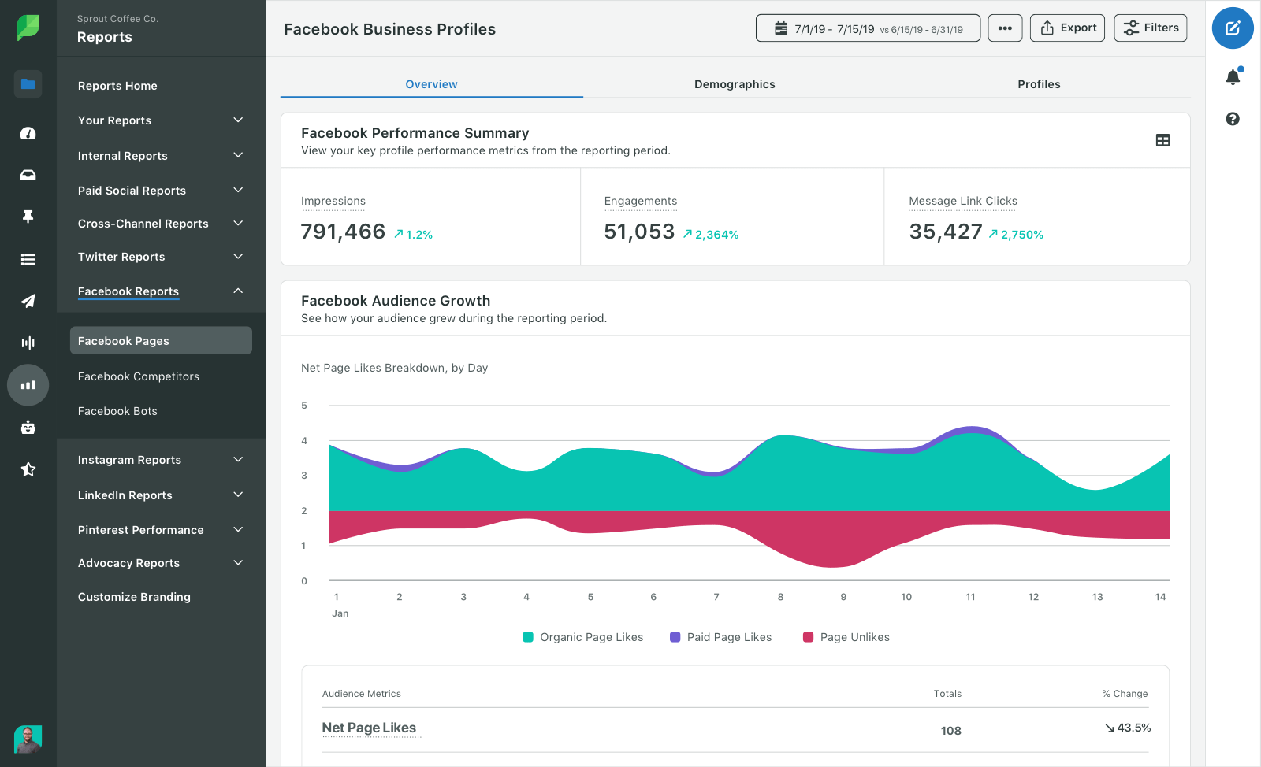Click the star reviews icon in sidebar
1261x767 pixels.
click(x=28, y=469)
